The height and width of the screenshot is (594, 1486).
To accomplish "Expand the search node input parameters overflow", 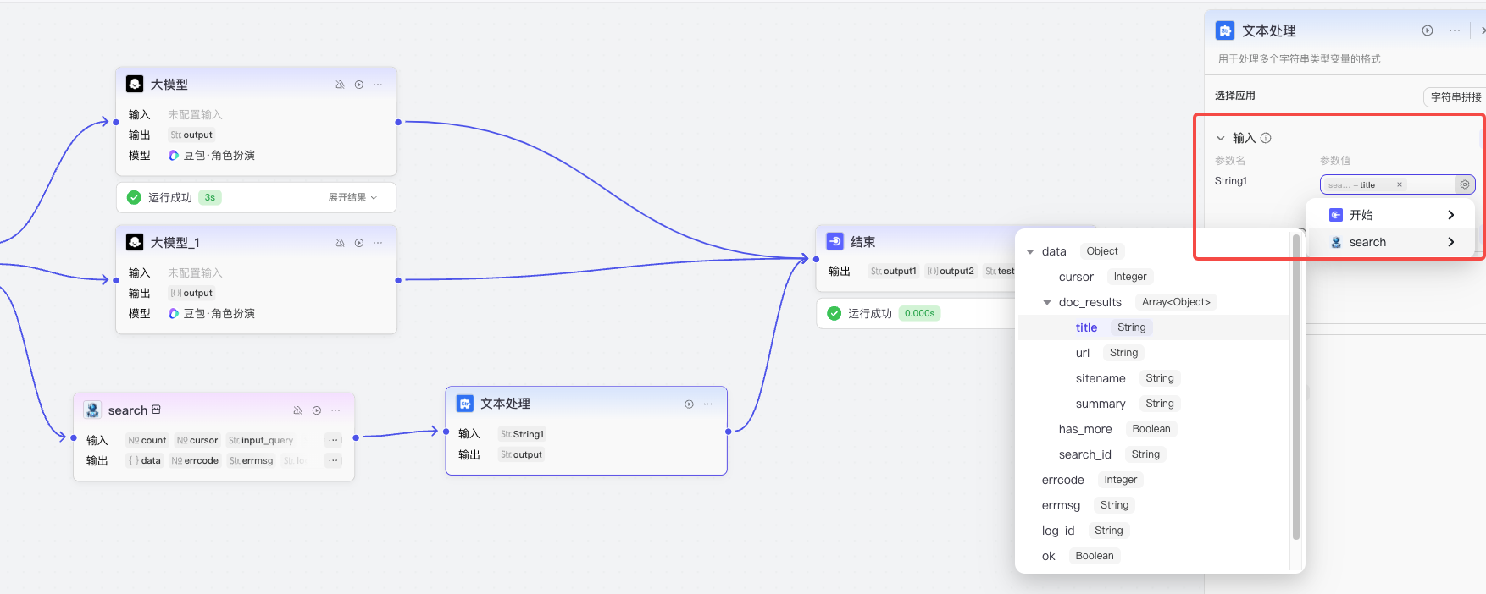I will click(x=333, y=440).
